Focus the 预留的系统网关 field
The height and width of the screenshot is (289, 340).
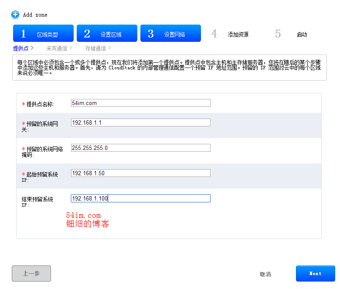[141, 122]
